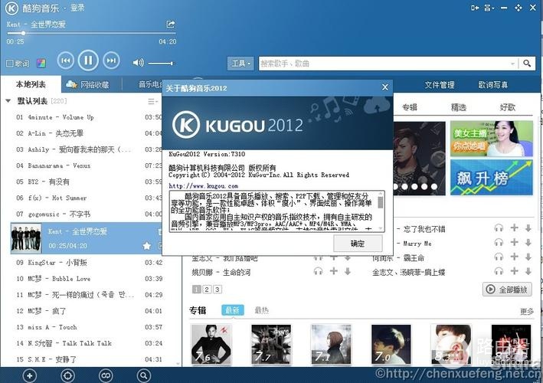
Task: Click the locate current song target icon
Action: (x=67, y=376)
